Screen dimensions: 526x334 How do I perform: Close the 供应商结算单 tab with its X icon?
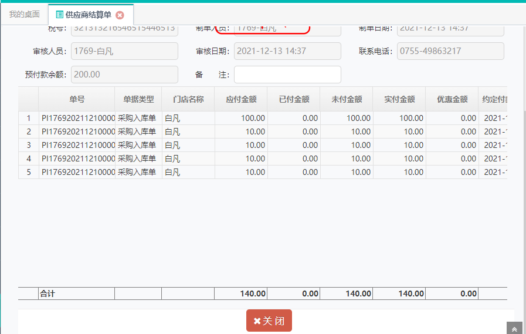tap(120, 15)
